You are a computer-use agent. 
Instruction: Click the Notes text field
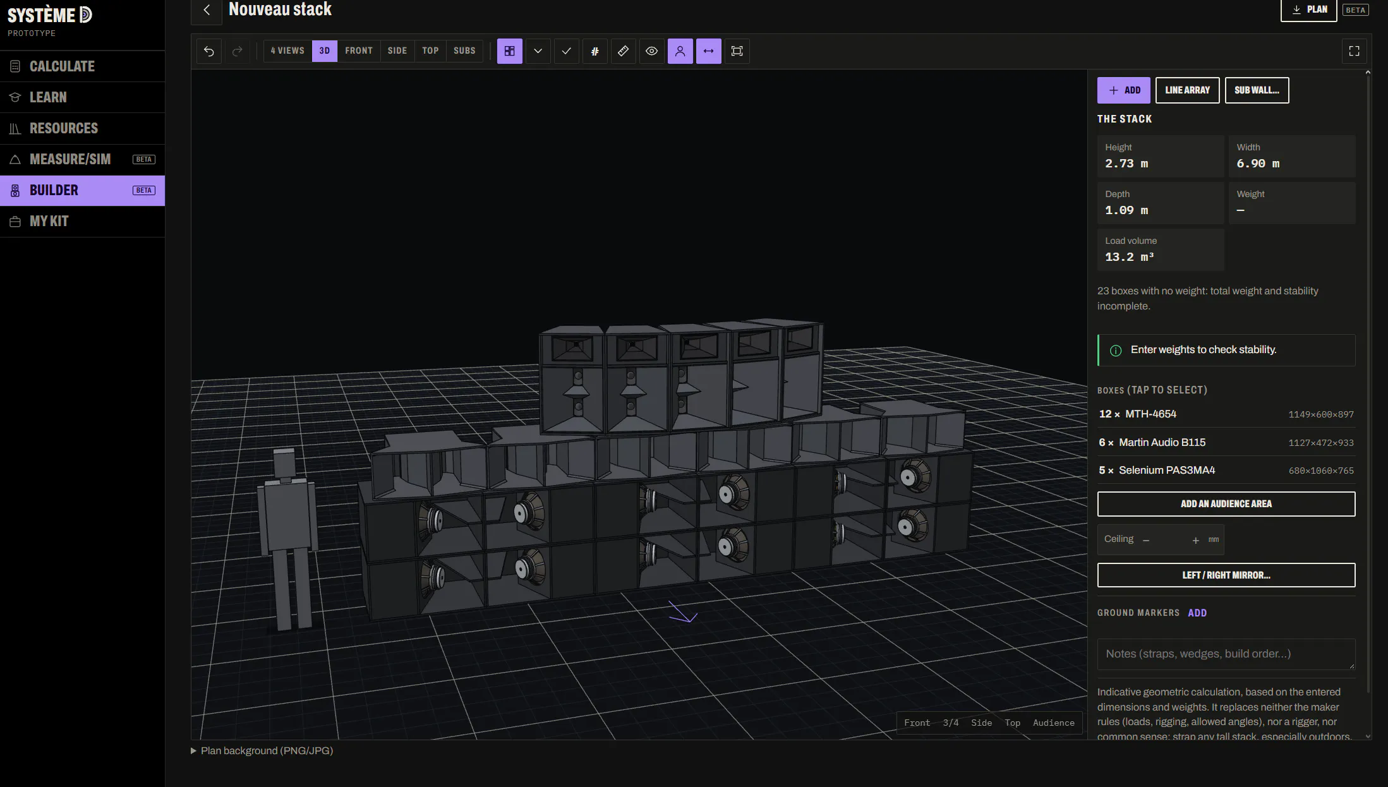click(x=1226, y=654)
